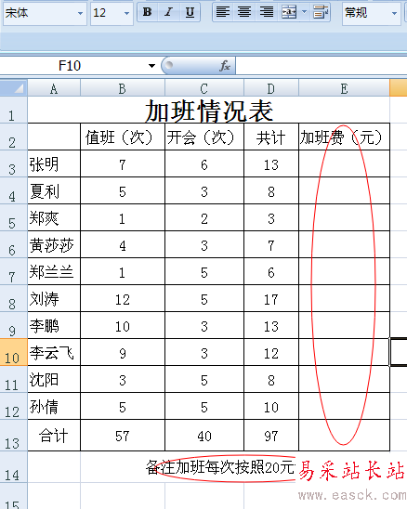Center text horizontally
This screenshot has height=509, width=407.
coord(244,13)
